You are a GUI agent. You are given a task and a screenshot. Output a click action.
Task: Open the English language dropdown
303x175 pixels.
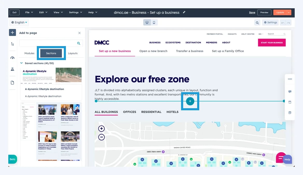[19, 22]
